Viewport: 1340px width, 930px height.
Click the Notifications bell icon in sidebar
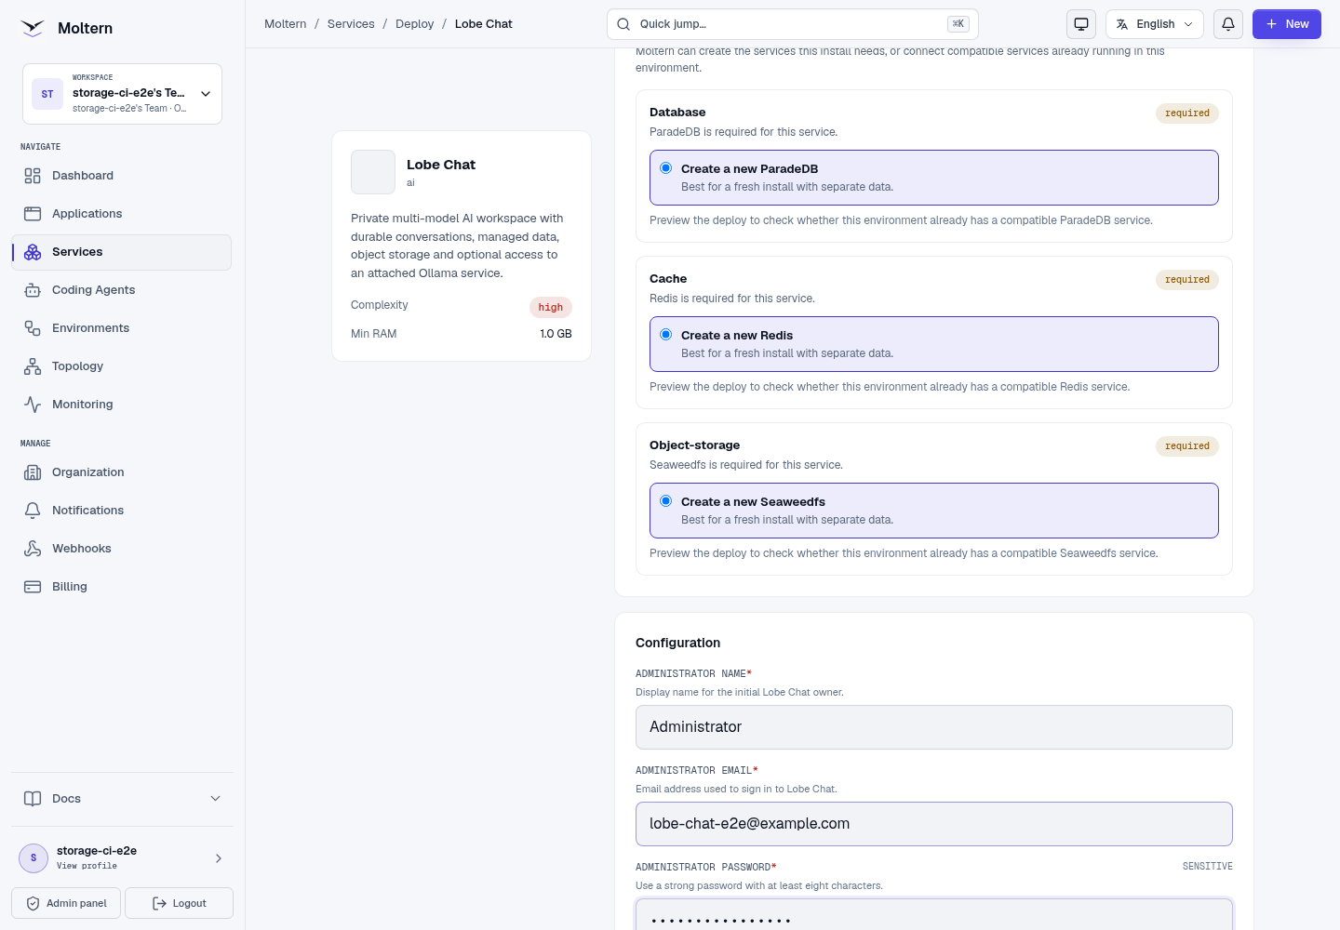[x=33, y=511]
